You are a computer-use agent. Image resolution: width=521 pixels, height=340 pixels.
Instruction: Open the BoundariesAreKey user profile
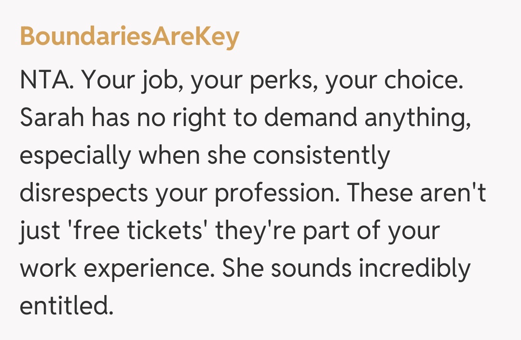tap(129, 36)
